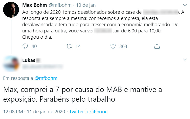The image size is (190, 119).
Task: Follow the @mfbohm mention after "Em resposta a"
Action: click(46, 78)
